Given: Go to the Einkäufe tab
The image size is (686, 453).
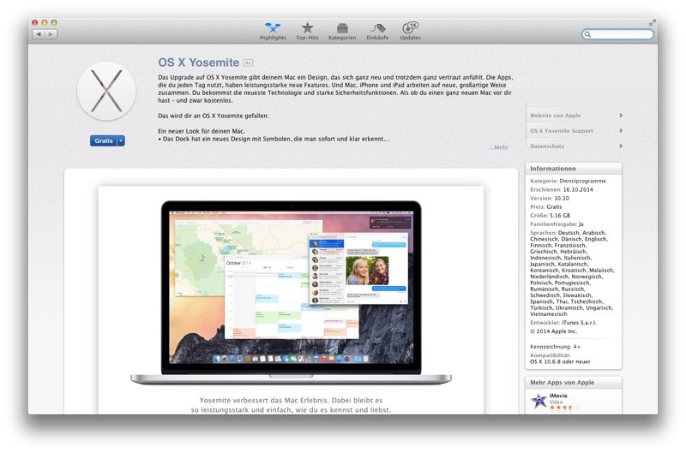Looking at the screenshot, I should point(377,32).
